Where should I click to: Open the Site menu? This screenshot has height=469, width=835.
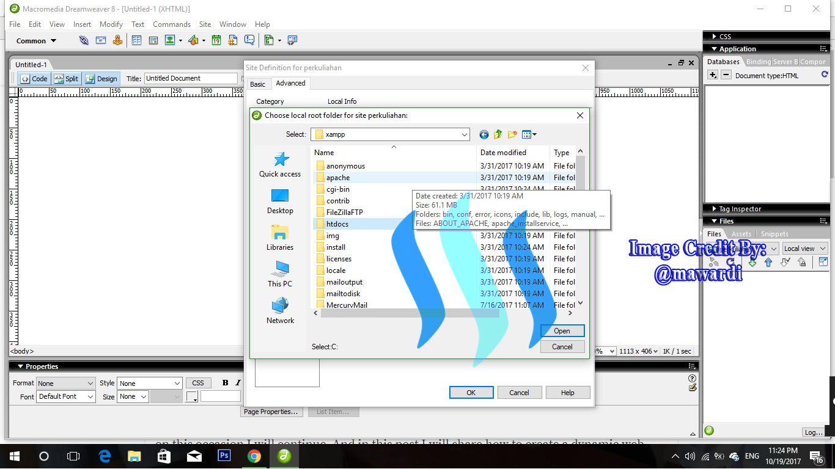205,24
